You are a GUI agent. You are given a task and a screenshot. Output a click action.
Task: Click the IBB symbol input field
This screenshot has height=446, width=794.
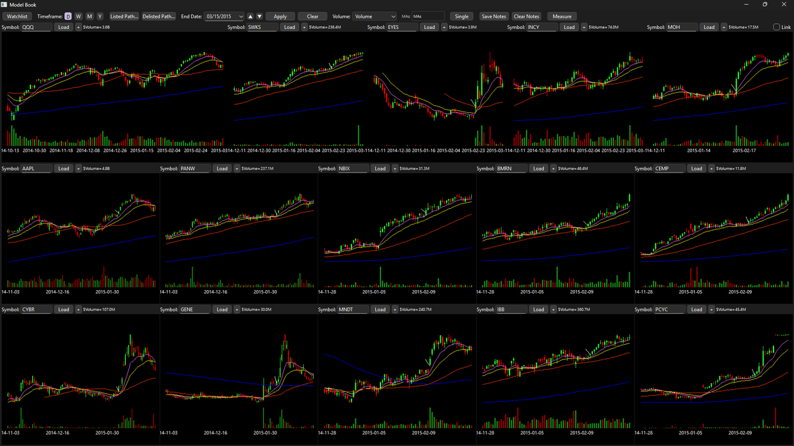pos(511,309)
